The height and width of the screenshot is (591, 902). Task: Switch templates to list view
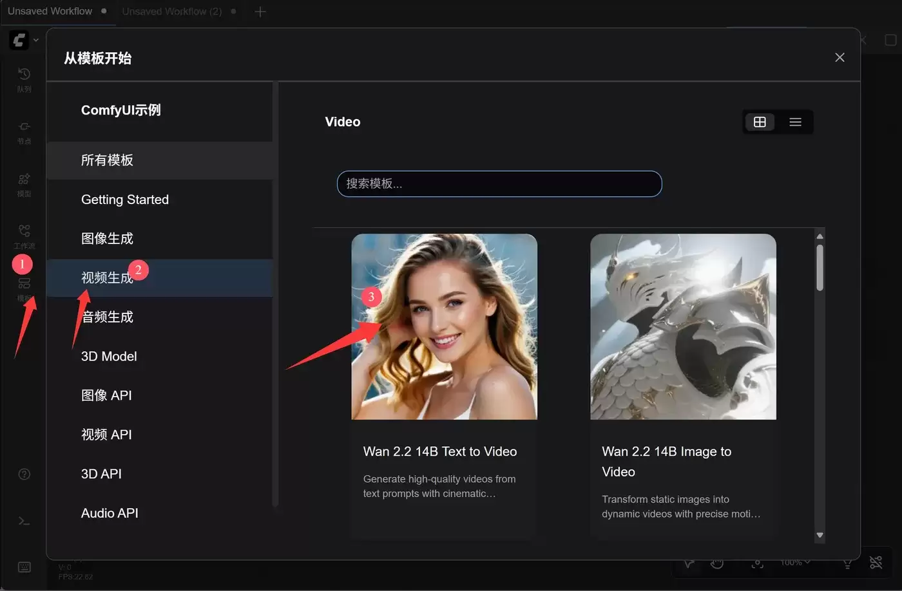(795, 122)
